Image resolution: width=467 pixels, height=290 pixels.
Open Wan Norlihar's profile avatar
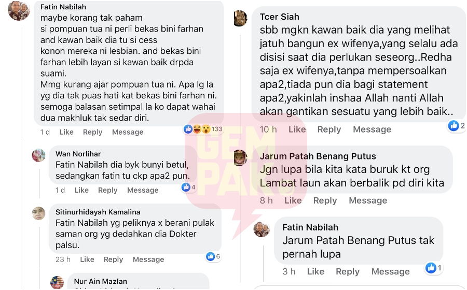point(39,155)
